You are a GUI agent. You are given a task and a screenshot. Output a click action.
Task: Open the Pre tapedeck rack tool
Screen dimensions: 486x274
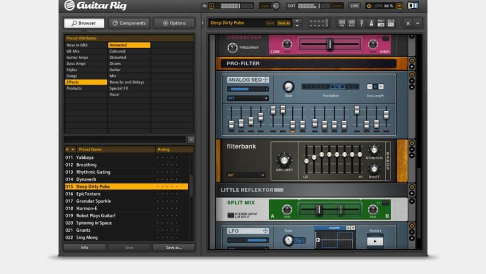[x=342, y=23]
